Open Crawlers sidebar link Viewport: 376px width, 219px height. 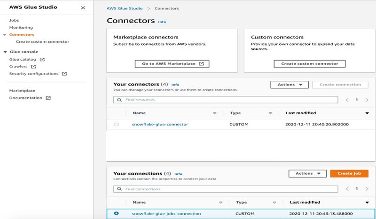click(18, 66)
